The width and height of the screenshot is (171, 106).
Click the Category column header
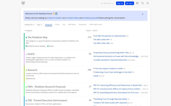click(x=28, y=31)
